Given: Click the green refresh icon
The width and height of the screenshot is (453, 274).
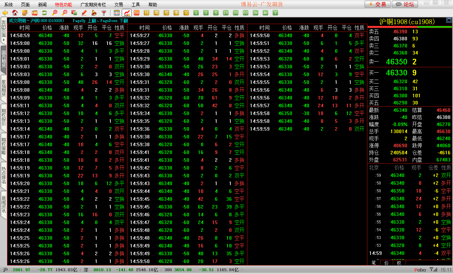Looking at the screenshot, I should pyautogui.click(x=45, y=13).
